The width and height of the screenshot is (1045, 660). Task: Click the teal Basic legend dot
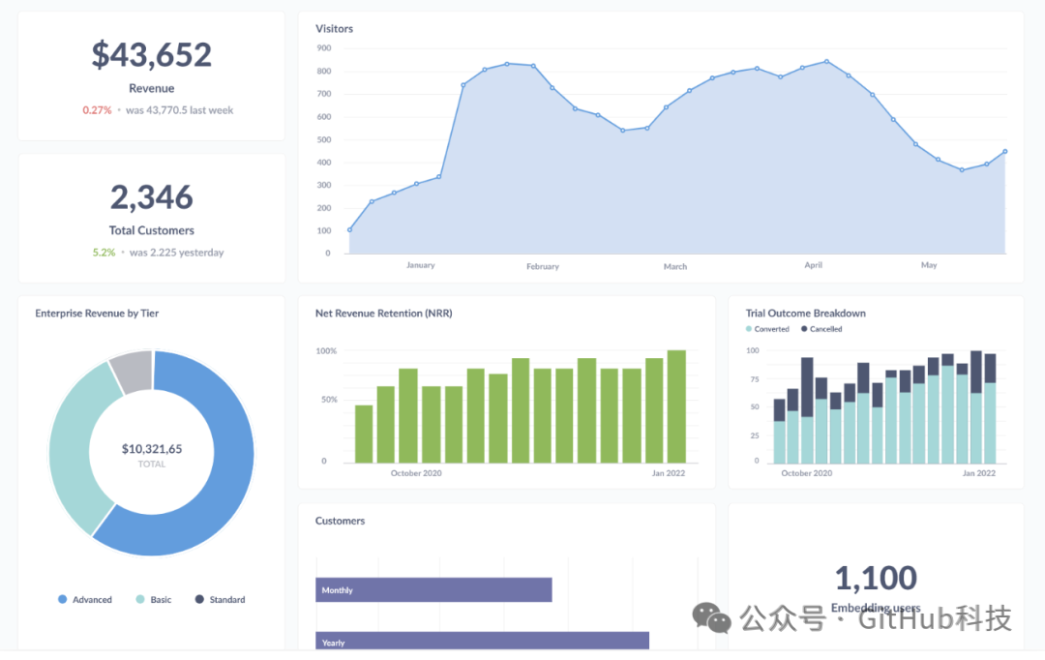point(140,599)
